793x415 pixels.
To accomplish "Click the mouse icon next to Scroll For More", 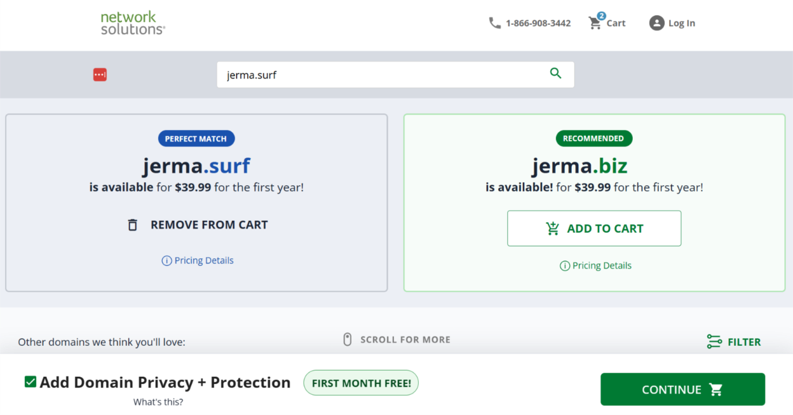I will [x=347, y=339].
